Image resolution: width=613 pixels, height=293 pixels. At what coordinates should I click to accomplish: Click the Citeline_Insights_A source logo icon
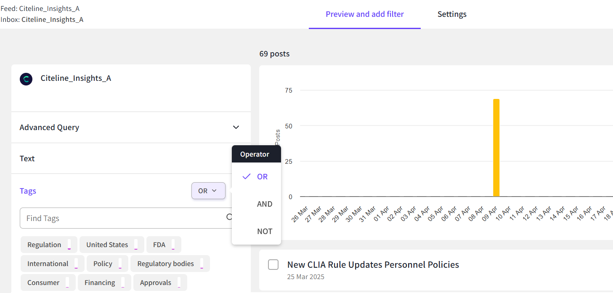(26, 79)
